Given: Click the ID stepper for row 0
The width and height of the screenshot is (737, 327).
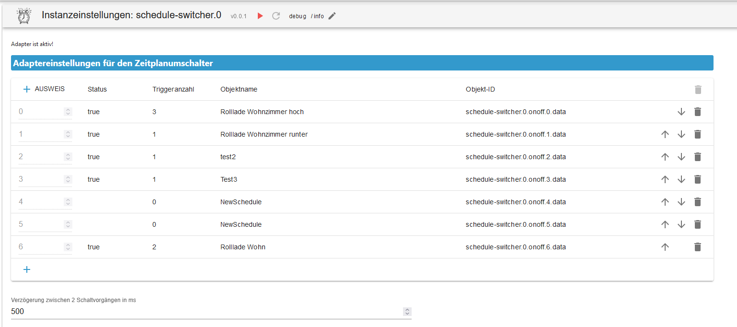Looking at the screenshot, I should coord(68,112).
